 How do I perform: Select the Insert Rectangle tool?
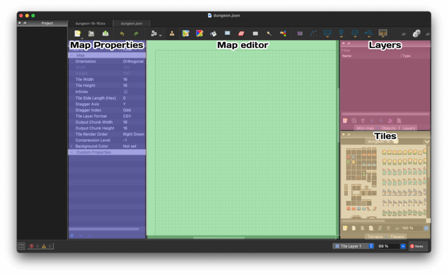327,33
